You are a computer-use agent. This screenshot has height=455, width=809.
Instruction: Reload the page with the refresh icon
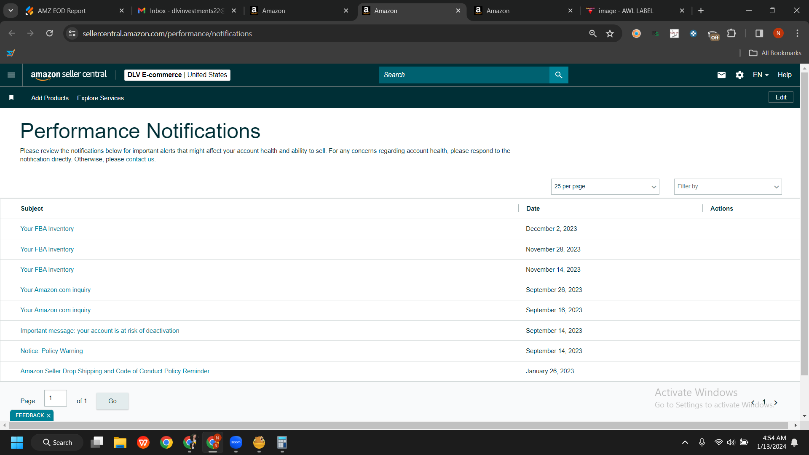point(49,33)
